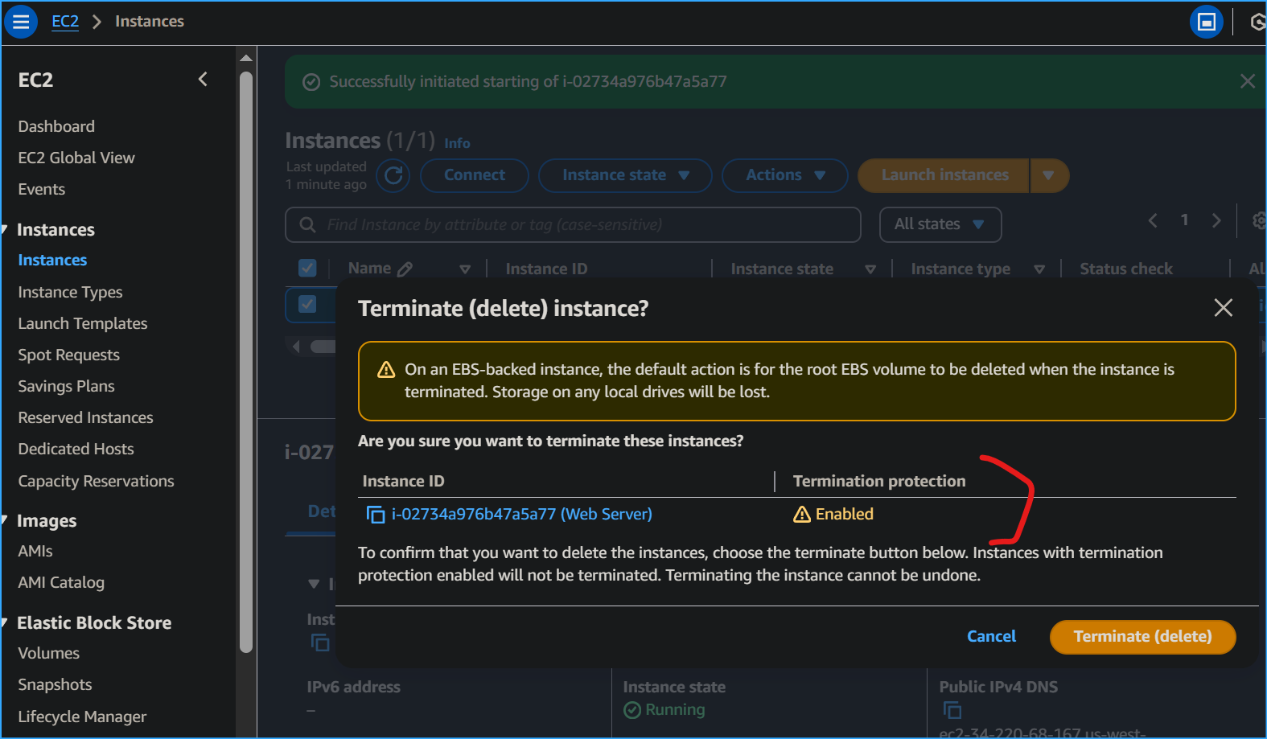1267x739 pixels.
Task: Click the Launch instances button
Action: pyautogui.click(x=944, y=175)
